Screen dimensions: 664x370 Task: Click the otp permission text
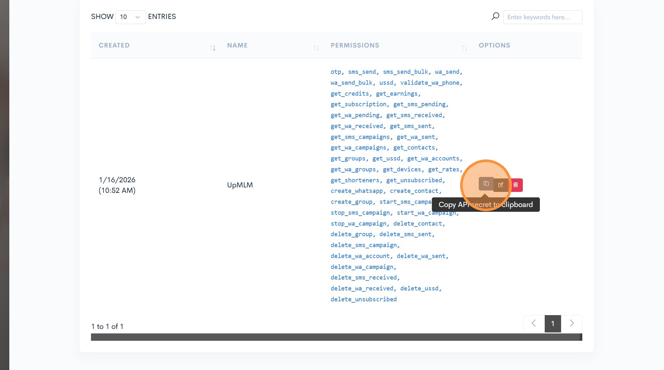336,72
